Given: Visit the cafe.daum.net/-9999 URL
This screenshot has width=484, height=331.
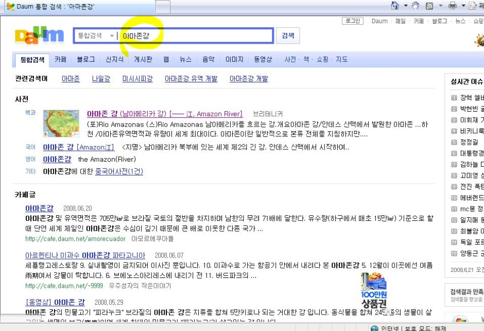Looking at the screenshot, I should tap(64, 286).
